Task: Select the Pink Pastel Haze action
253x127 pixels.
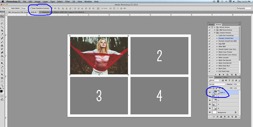Action: (224, 71)
